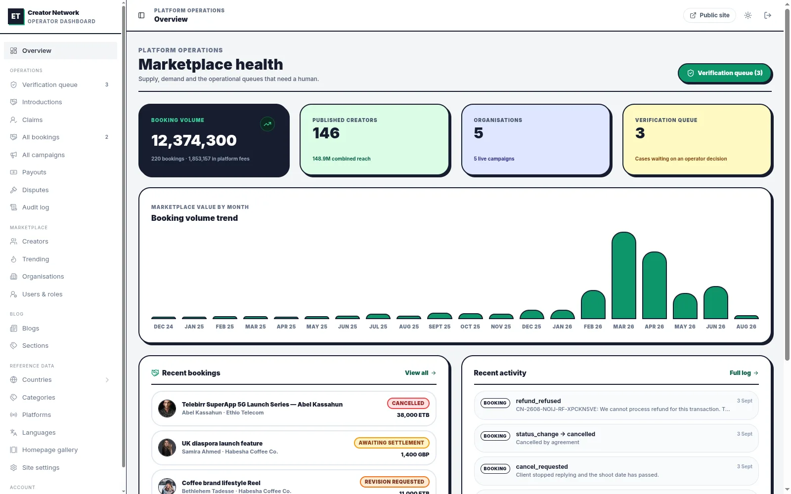Screen dimensions: 791x494
Task: Click the Disputes gavel icon
Action: 14,190
